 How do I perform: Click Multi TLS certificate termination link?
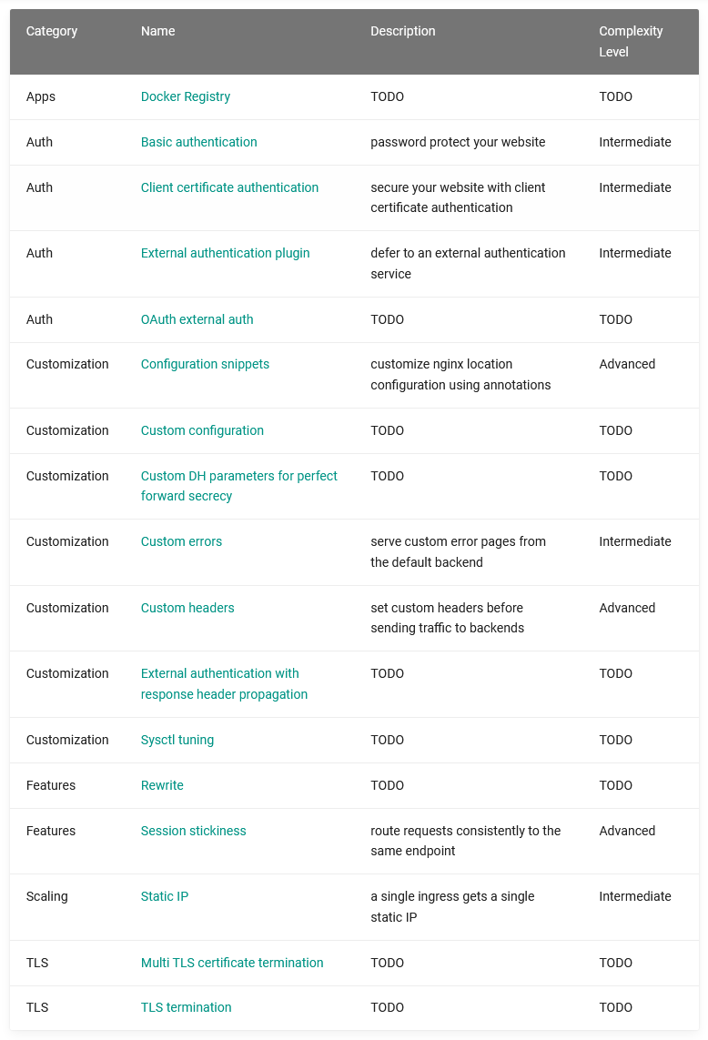click(x=232, y=963)
